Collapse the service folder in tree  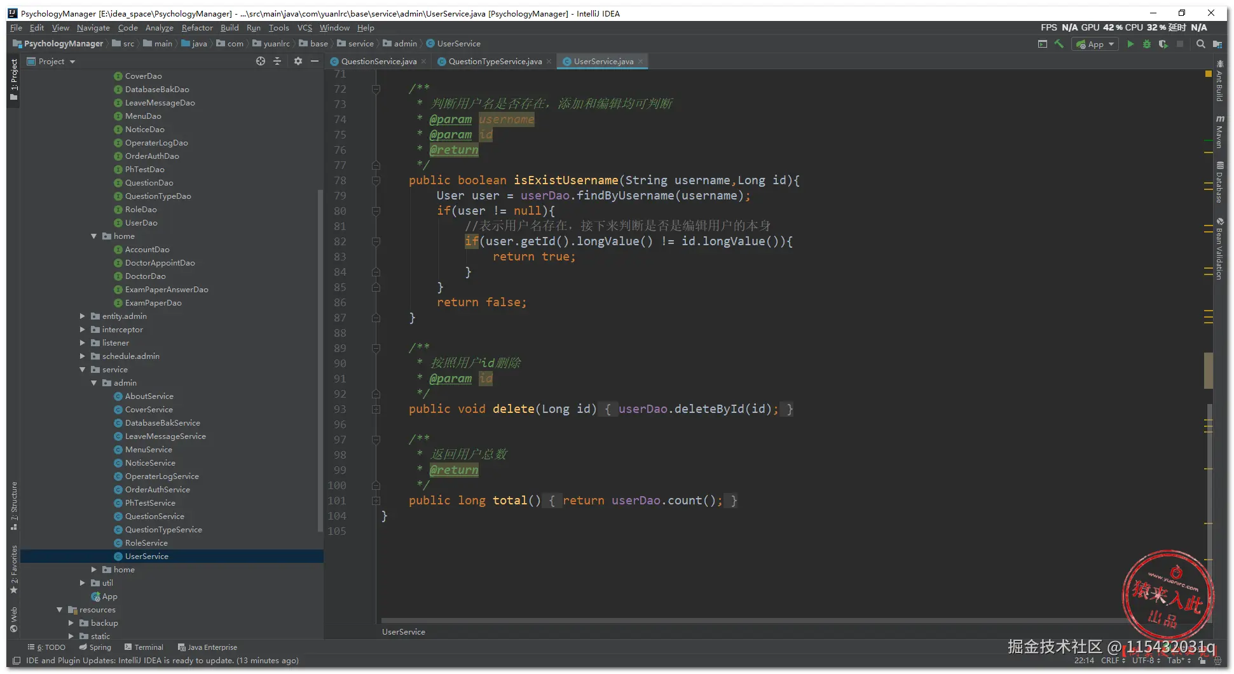[83, 370]
